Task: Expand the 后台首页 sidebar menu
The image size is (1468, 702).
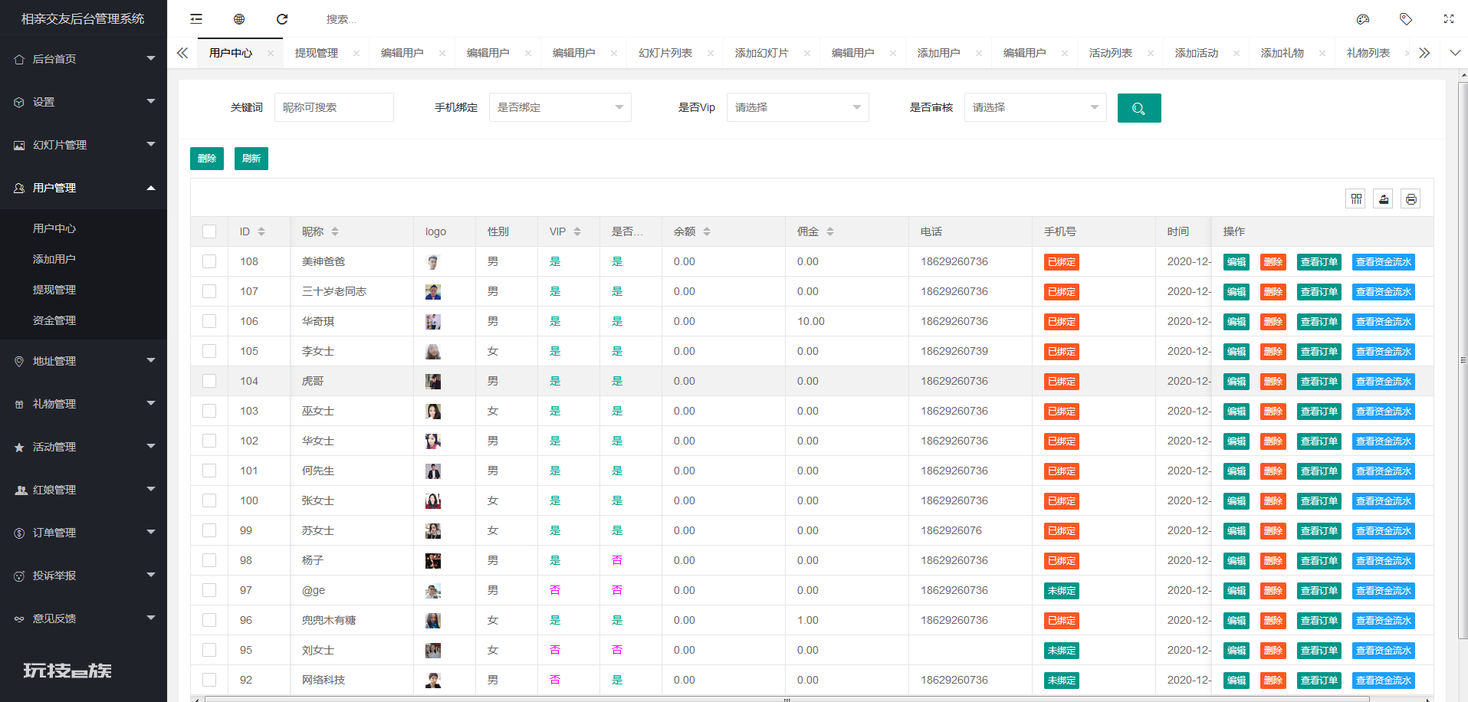Action: coord(84,59)
